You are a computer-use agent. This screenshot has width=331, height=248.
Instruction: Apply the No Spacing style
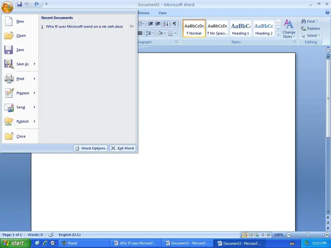click(x=218, y=28)
